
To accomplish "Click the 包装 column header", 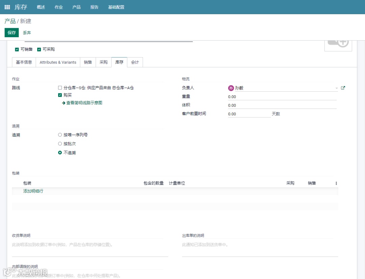I will [x=27, y=183].
